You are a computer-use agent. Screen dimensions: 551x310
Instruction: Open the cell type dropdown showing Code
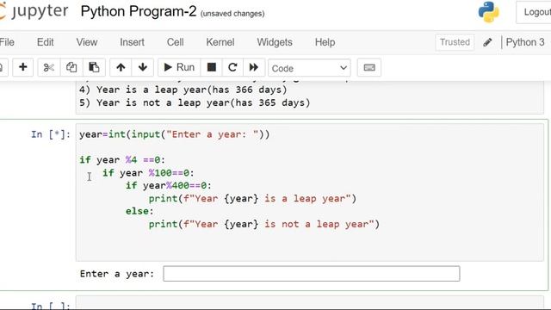click(309, 68)
